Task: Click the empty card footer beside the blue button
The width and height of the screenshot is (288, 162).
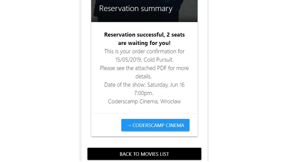Action: [106, 125]
